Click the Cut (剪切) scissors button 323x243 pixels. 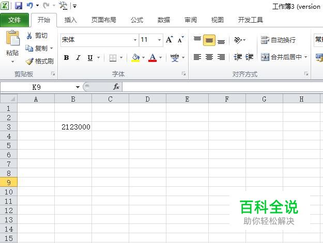coord(37,36)
